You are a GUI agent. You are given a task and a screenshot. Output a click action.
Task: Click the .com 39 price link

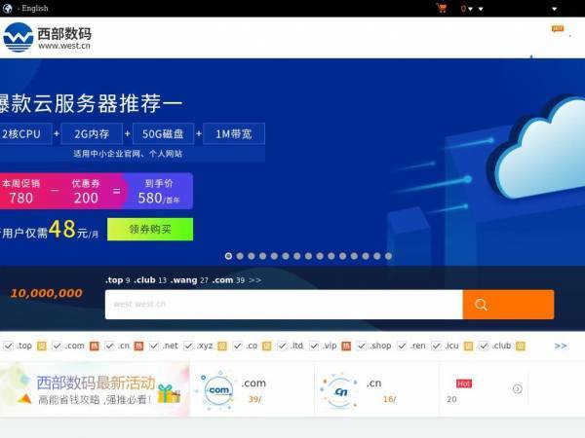[x=228, y=280]
